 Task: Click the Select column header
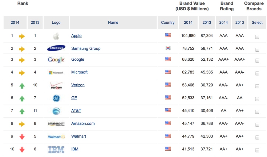[x=257, y=23]
